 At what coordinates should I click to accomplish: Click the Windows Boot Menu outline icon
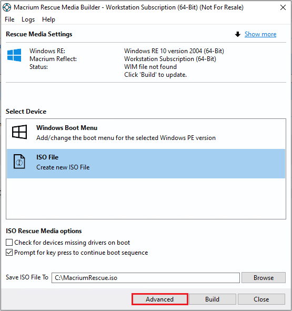[x=19, y=132]
